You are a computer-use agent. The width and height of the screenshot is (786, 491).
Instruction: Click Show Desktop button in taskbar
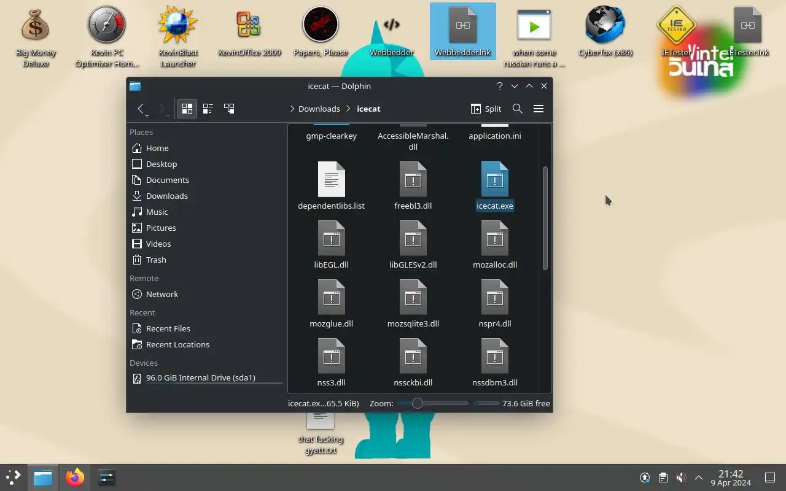point(770,477)
